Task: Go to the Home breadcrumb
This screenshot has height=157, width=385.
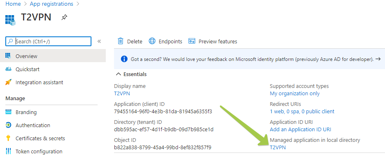Action: point(13,4)
